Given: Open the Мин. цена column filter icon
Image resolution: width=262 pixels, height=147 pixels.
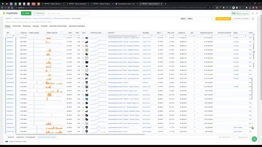Looking at the screenshot, I should click(173, 36).
